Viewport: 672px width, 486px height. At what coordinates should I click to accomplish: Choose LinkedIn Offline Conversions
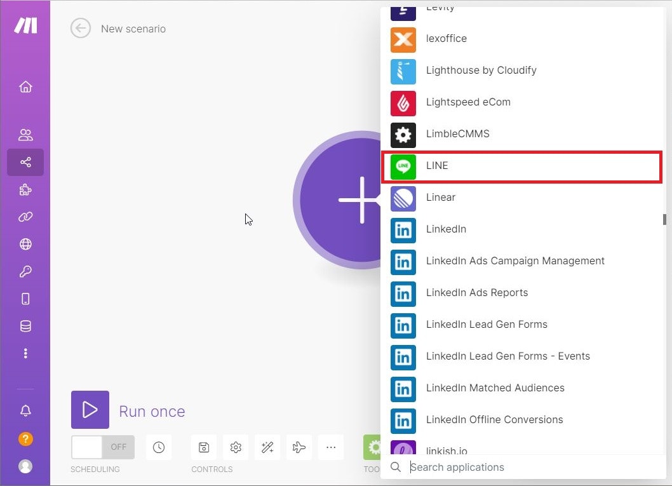point(522,419)
